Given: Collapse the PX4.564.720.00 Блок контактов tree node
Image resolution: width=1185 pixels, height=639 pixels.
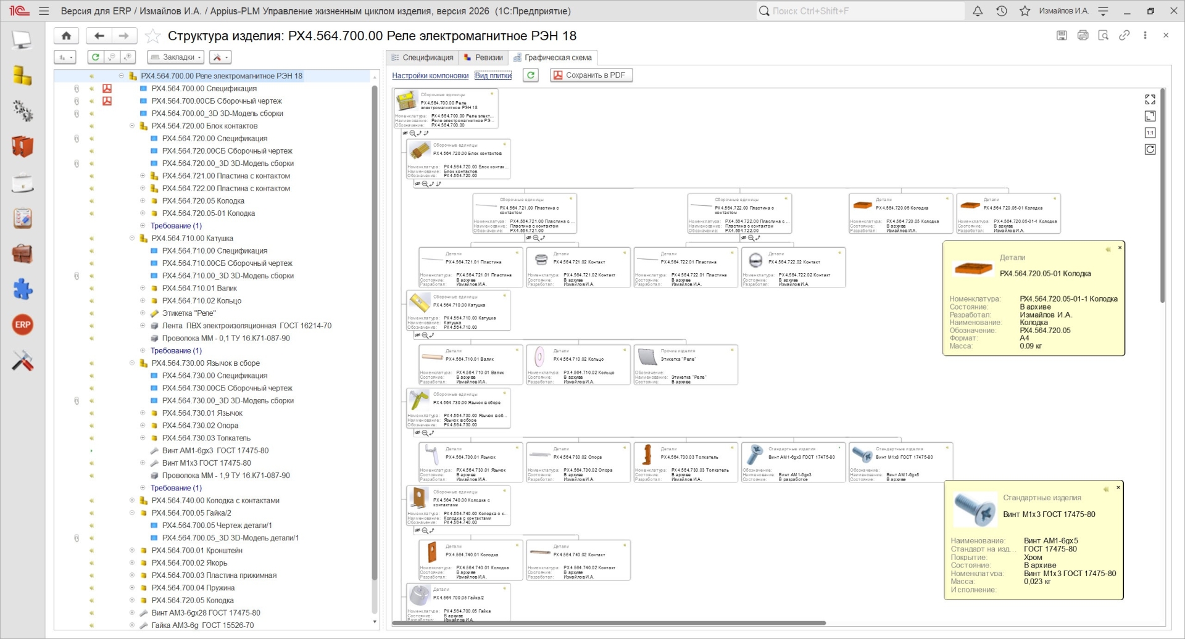Looking at the screenshot, I should click(132, 126).
